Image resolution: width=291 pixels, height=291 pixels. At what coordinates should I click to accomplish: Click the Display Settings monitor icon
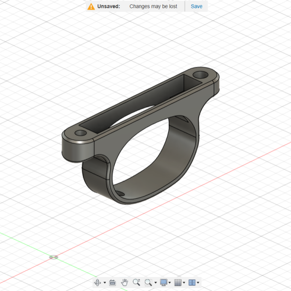(x=163, y=282)
